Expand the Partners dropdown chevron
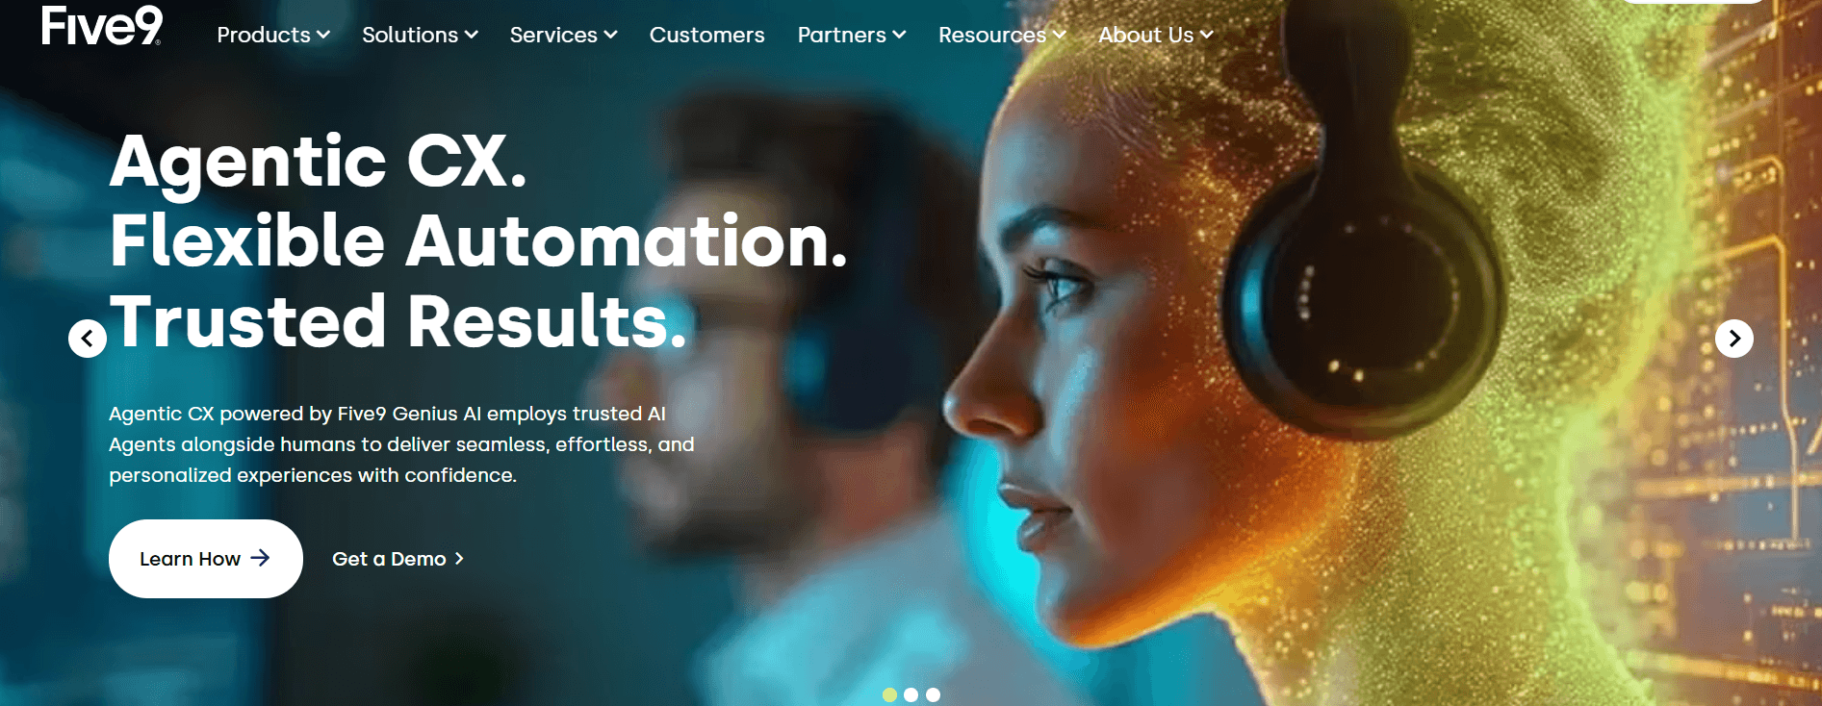This screenshot has height=706, width=1822. point(900,36)
